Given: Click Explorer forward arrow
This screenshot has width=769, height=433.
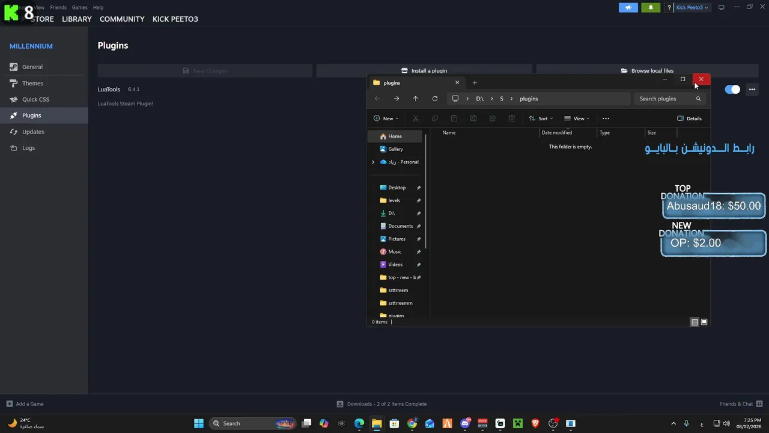Looking at the screenshot, I should point(397,99).
